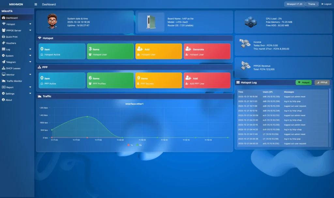Click the Quick Print printer icon
The width and height of the screenshot is (334, 198).
coord(4,37)
